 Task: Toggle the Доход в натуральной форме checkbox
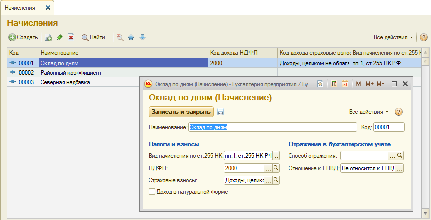tap(152, 192)
